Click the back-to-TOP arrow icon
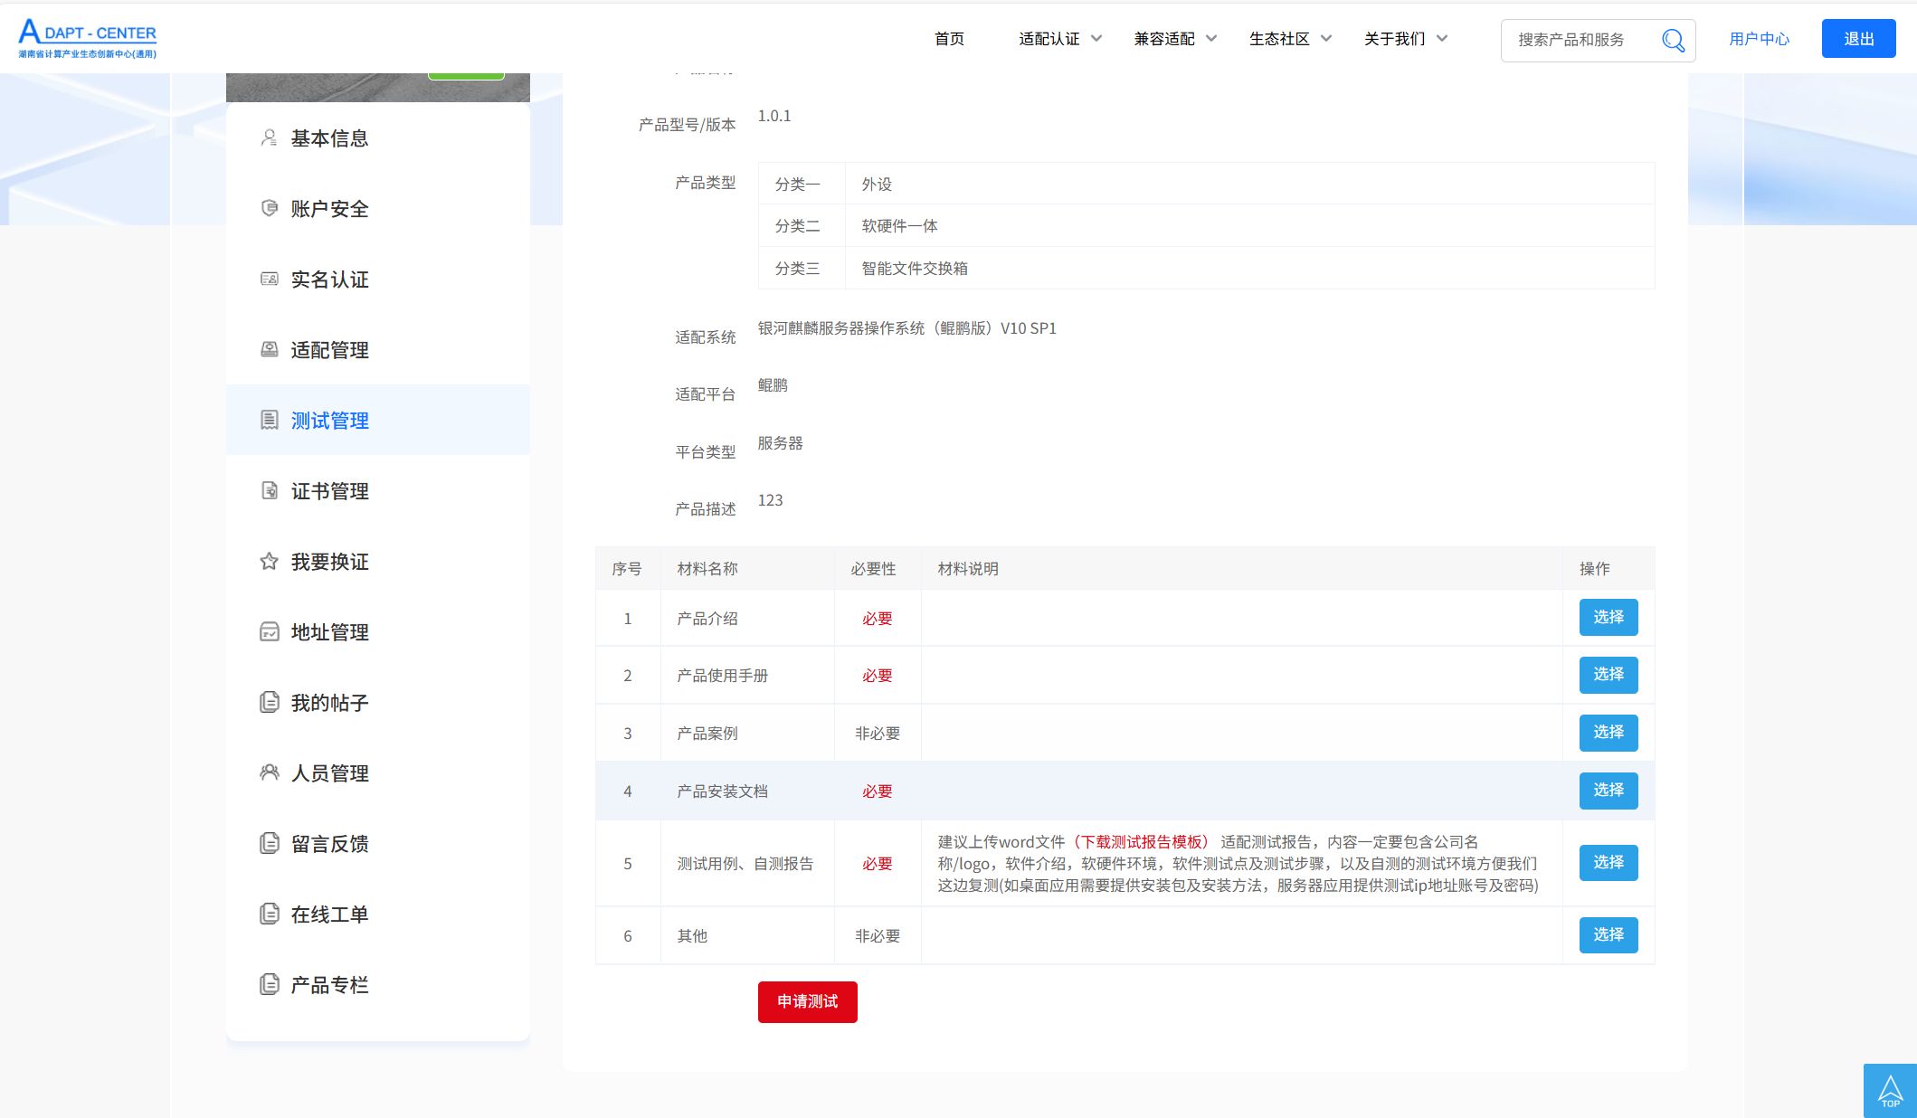This screenshot has height=1118, width=1917. [1890, 1090]
